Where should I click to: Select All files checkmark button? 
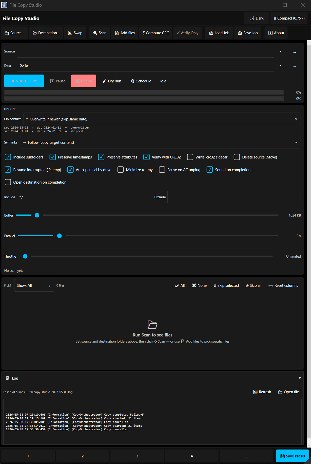click(180, 285)
